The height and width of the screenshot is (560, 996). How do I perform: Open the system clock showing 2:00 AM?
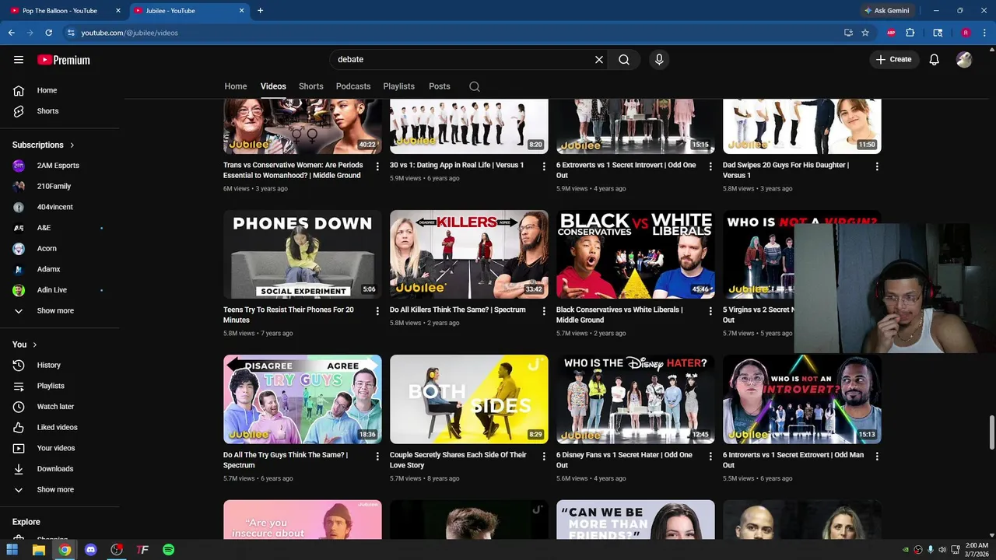click(977, 549)
